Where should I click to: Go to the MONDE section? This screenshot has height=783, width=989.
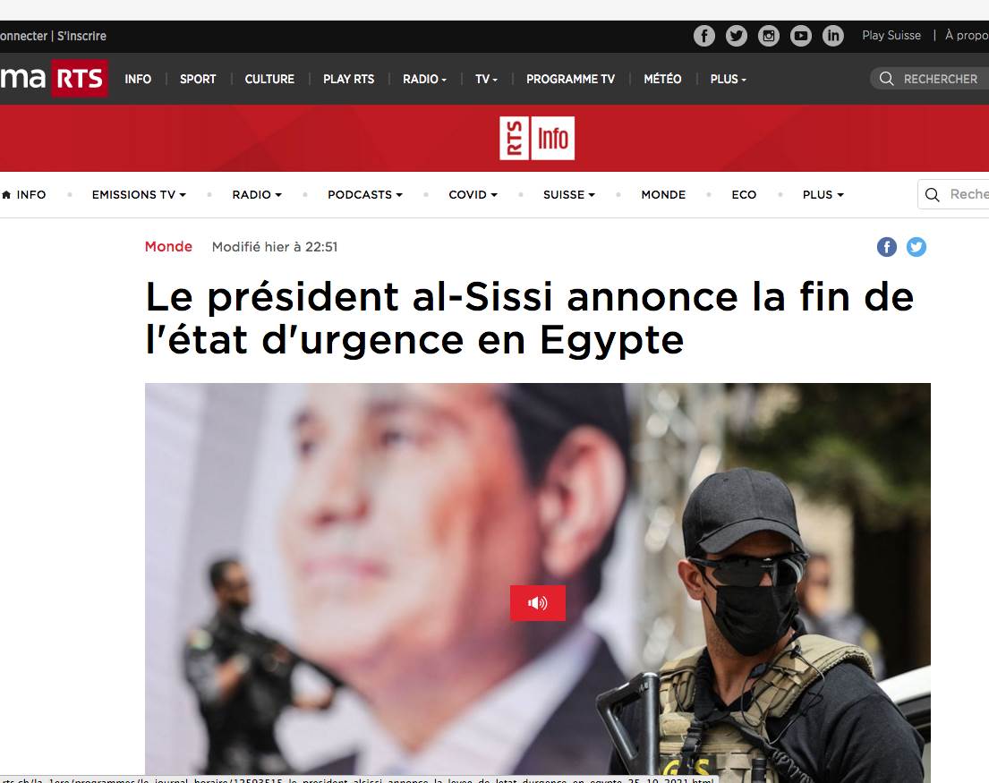(663, 195)
